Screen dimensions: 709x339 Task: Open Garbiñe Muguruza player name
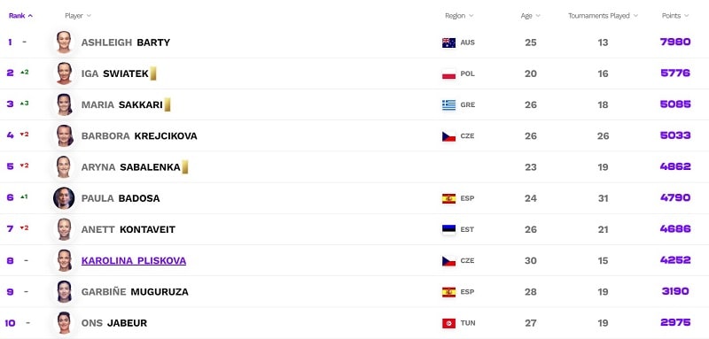(135, 292)
